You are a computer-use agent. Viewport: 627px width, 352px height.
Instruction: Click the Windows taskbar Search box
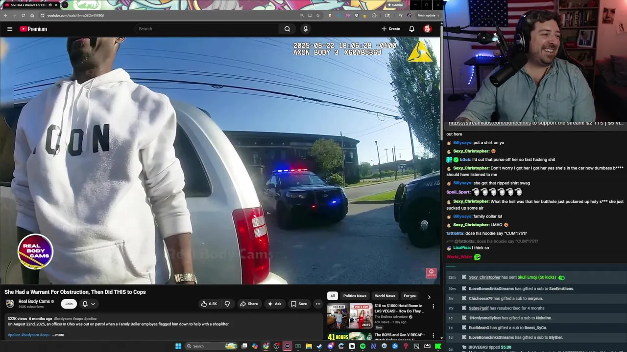pyautogui.click(x=212, y=346)
